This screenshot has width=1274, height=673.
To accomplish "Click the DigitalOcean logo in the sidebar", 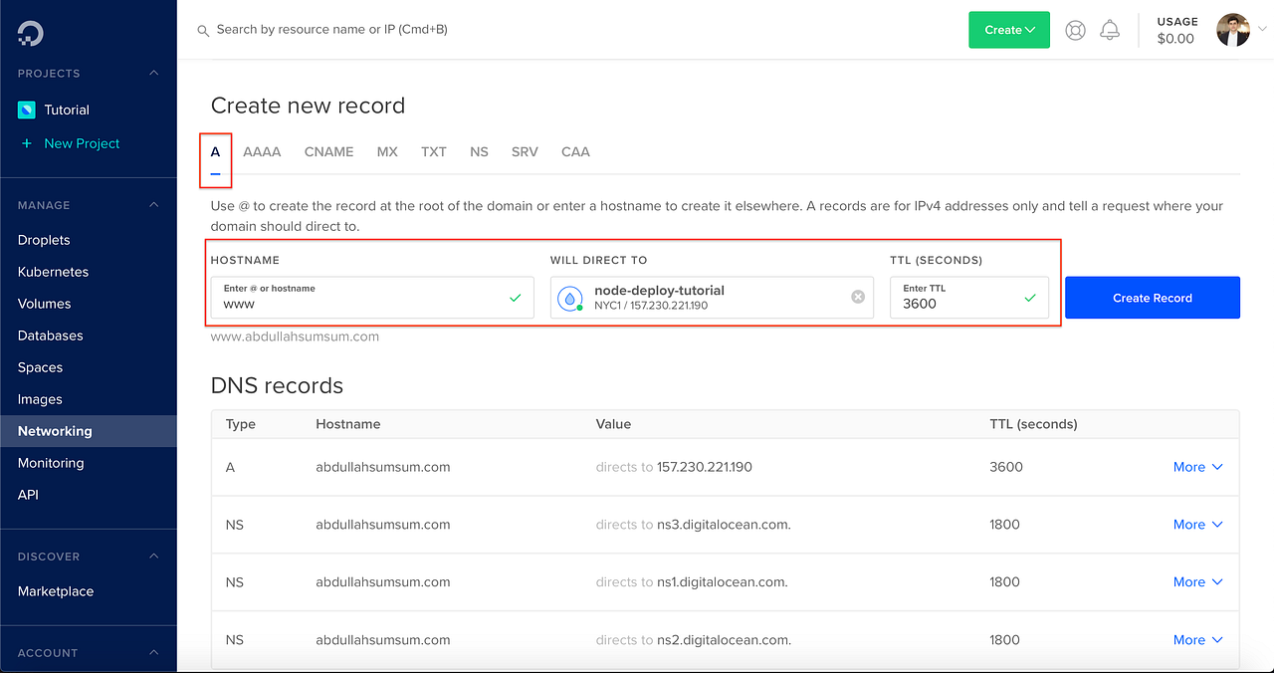I will tap(29, 31).
